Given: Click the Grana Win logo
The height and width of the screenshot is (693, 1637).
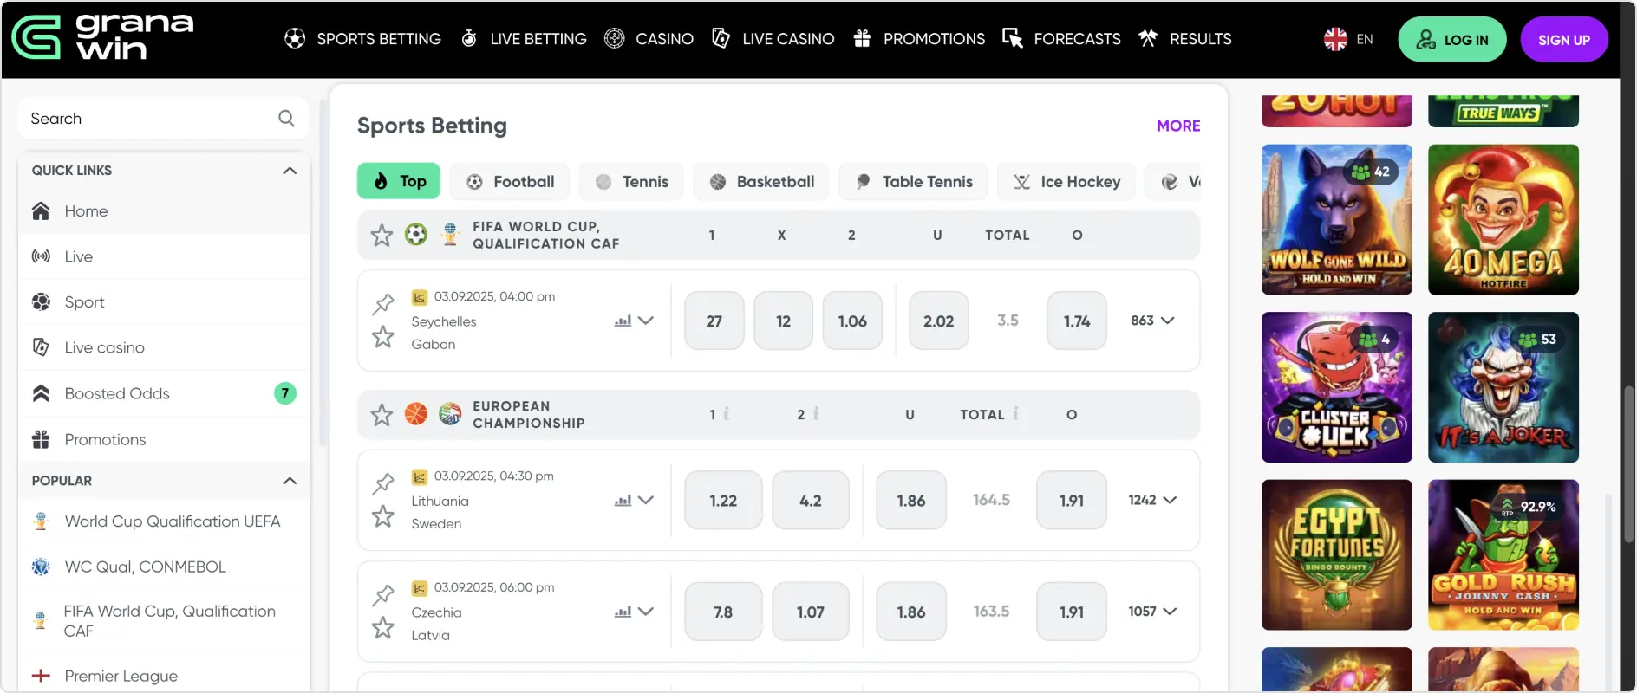Looking at the screenshot, I should (103, 38).
